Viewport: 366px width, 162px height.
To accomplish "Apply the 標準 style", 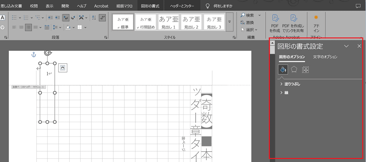I will pyautogui.click(x=123, y=22).
